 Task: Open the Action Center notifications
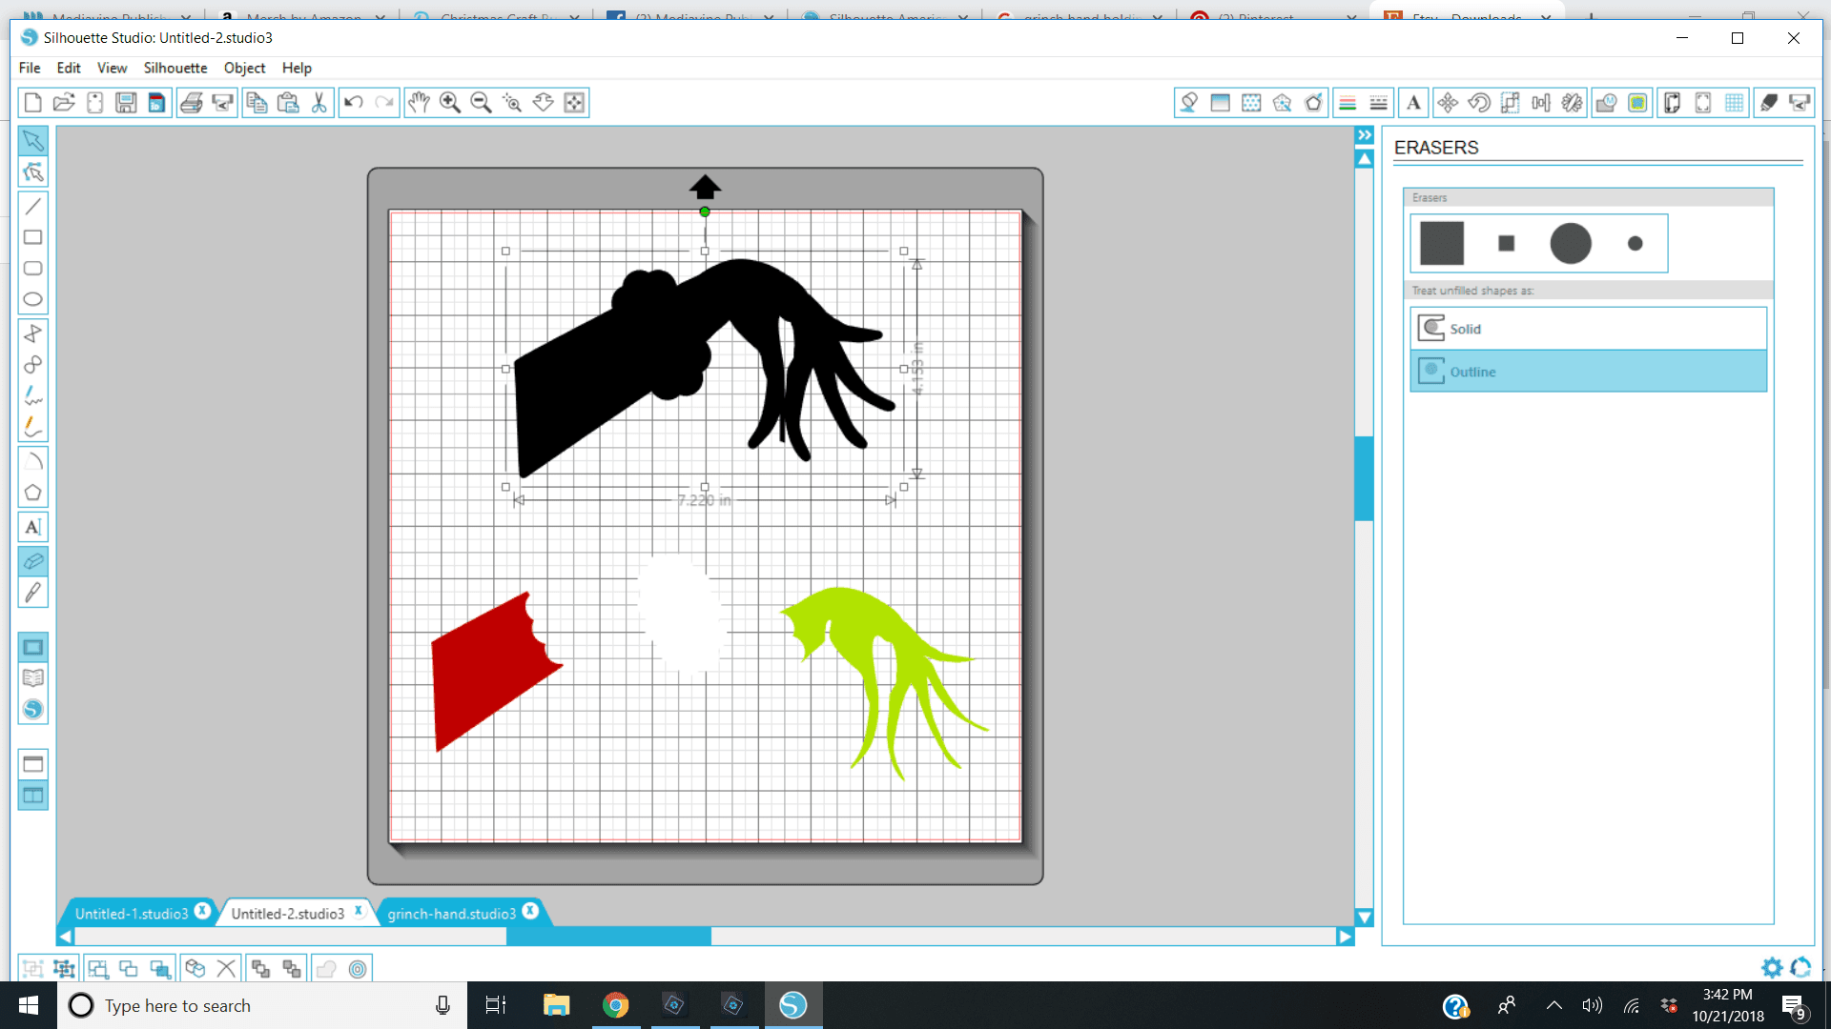pos(1794,1006)
